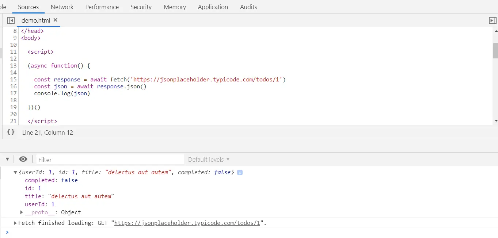
Task: Click the console Filter input field
Action: pyautogui.click(x=110, y=160)
